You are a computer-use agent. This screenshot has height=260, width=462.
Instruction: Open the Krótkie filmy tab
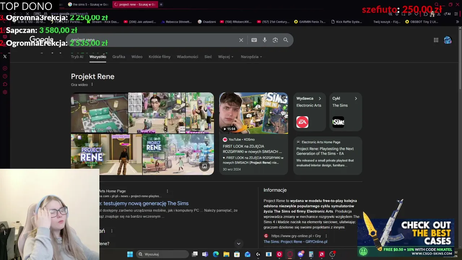[x=160, y=57]
